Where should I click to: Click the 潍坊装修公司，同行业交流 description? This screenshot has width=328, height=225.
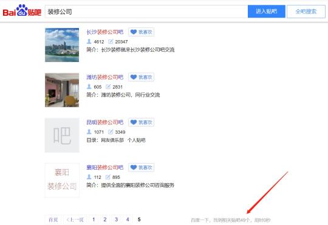[x=131, y=95]
